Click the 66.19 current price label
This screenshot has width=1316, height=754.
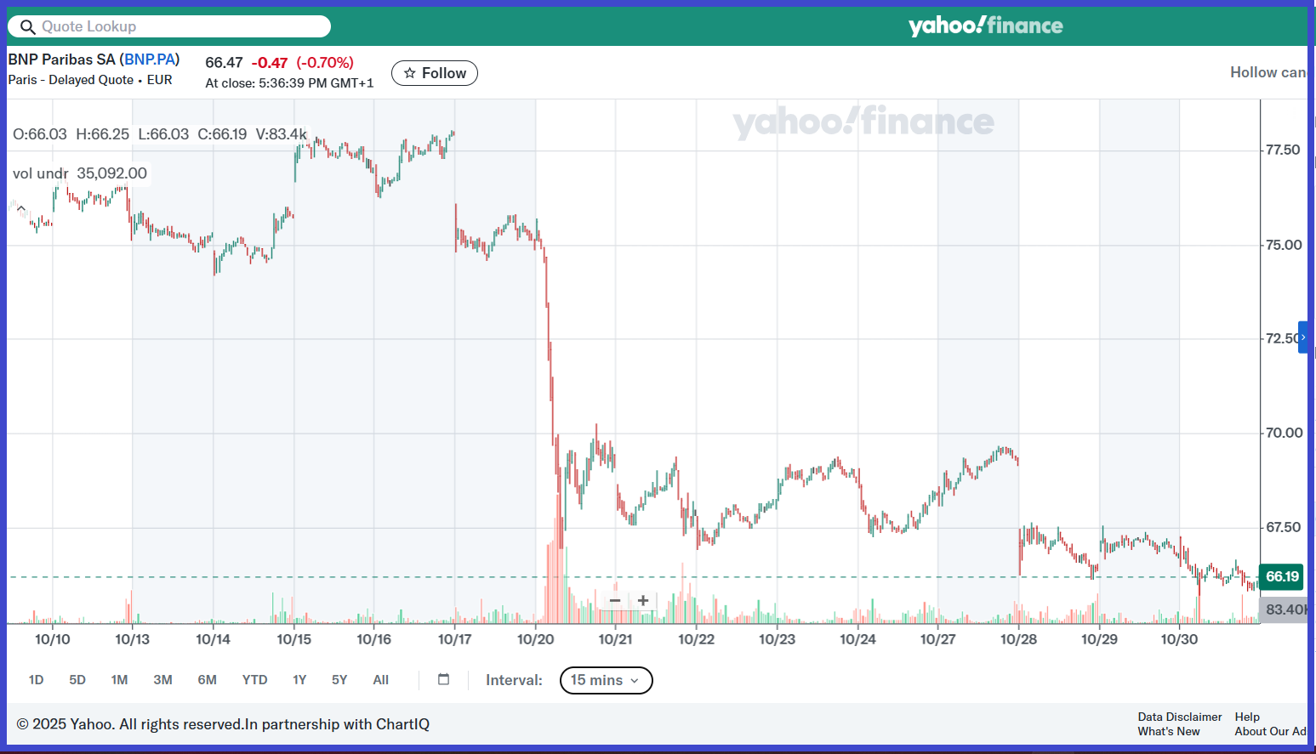[x=1282, y=576]
